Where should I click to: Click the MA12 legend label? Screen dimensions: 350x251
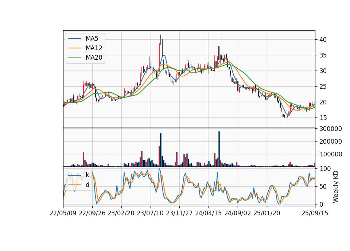94,48
